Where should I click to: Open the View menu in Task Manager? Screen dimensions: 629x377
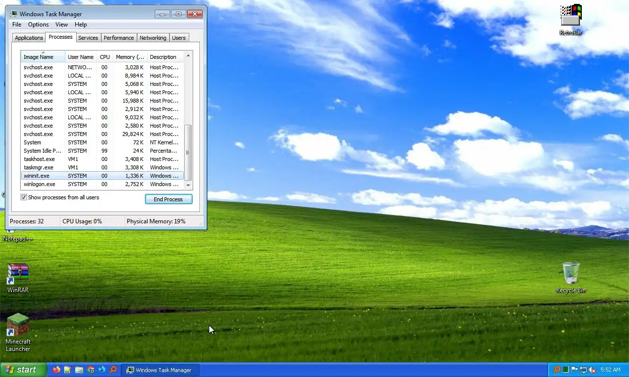coord(61,25)
